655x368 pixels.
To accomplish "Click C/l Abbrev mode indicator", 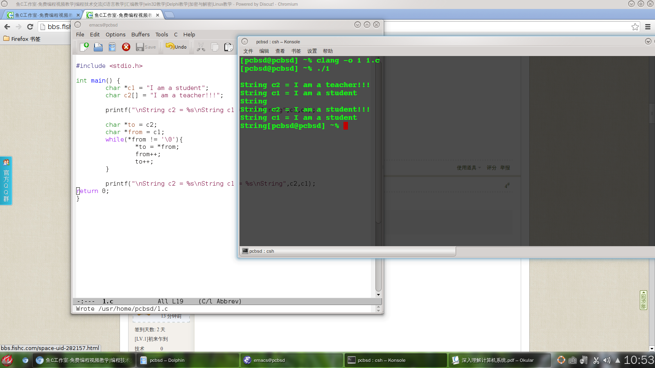I will 220,301.
